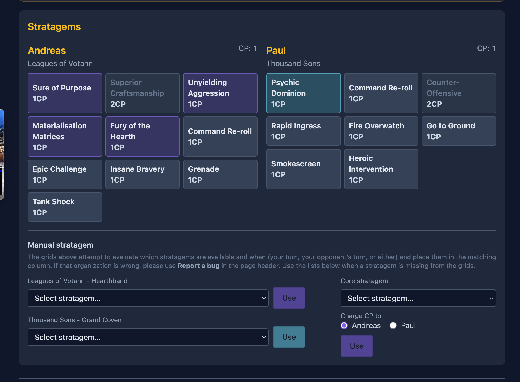Activate Unyielding Aggression for Andreas
This screenshot has width=520, height=382.
[x=220, y=93]
